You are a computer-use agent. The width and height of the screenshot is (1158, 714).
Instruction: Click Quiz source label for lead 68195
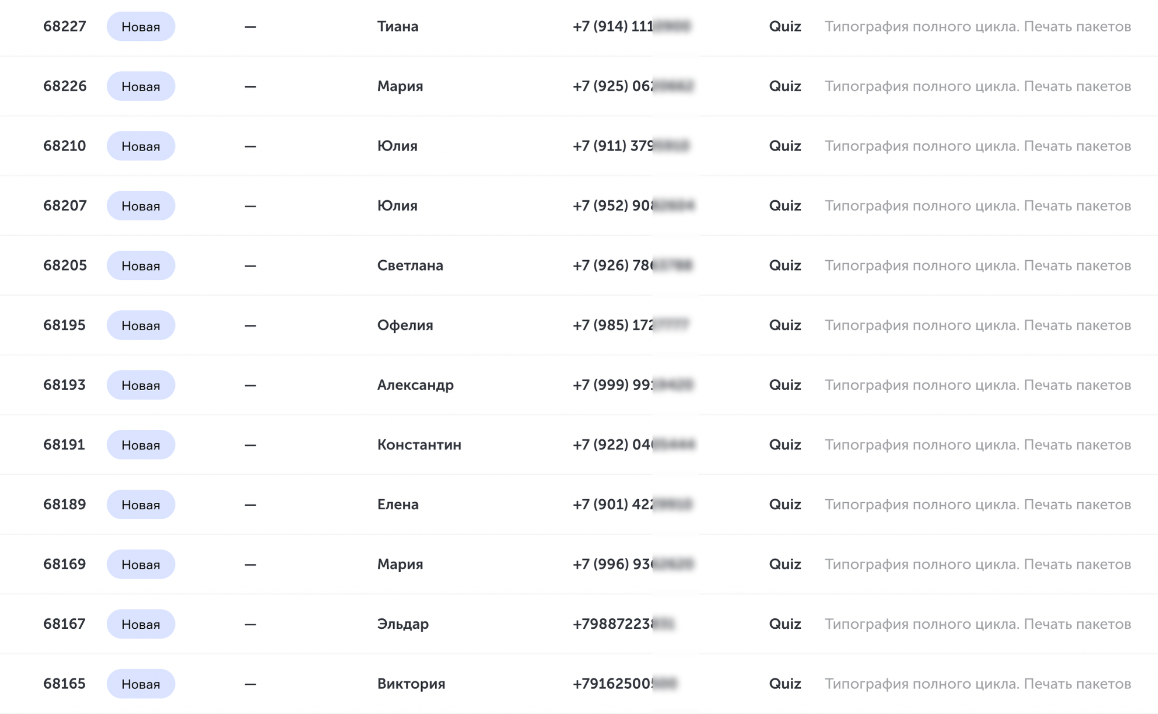point(785,325)
